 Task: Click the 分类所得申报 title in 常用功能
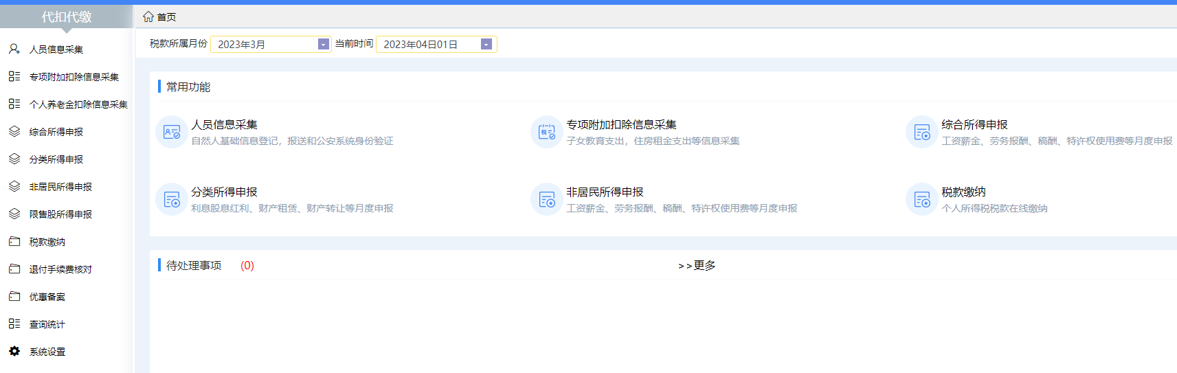[225, 192]
